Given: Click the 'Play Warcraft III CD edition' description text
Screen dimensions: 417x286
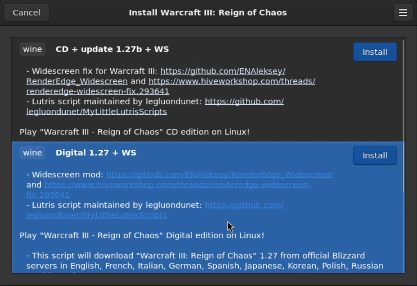Looking at the screenshot, I should click(x=135, y=132).
